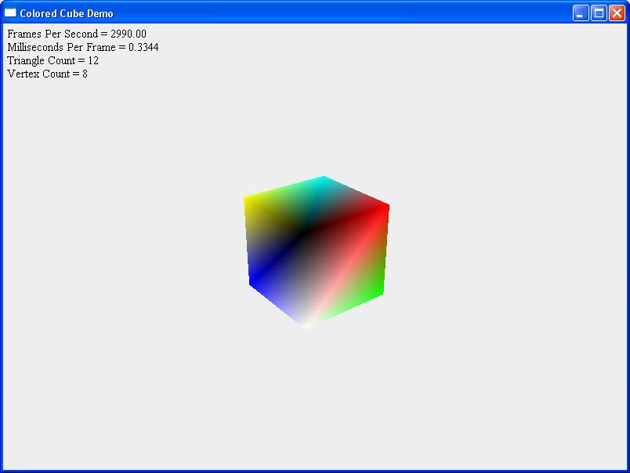630x473 pixels.
Task: Maximize the Colored Cube Demo window
Action: click(x=599, y=13)
